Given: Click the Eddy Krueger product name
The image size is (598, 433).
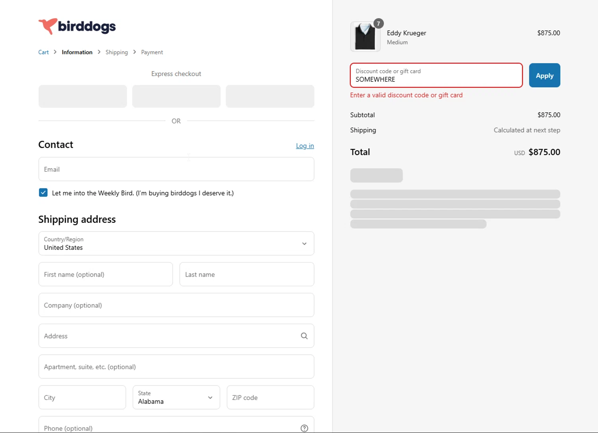Looking at the screenshot, I should pyautogui.click(x=407, y=33).
